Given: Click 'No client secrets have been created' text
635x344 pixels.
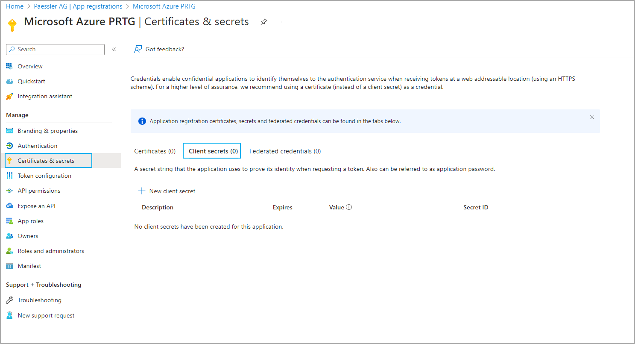Looking at the screenshot, I should tap(209, 226).
